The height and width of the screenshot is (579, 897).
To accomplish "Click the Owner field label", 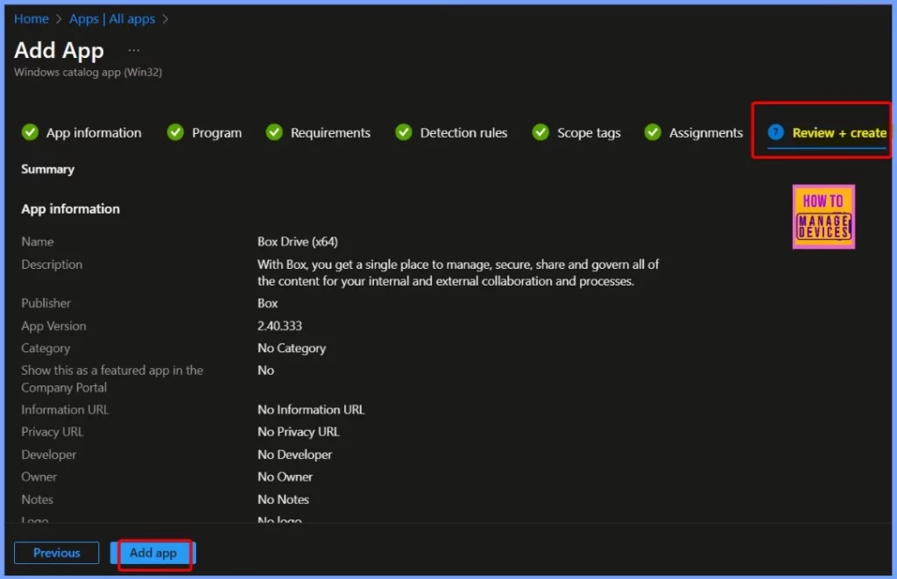I will 39,477.
